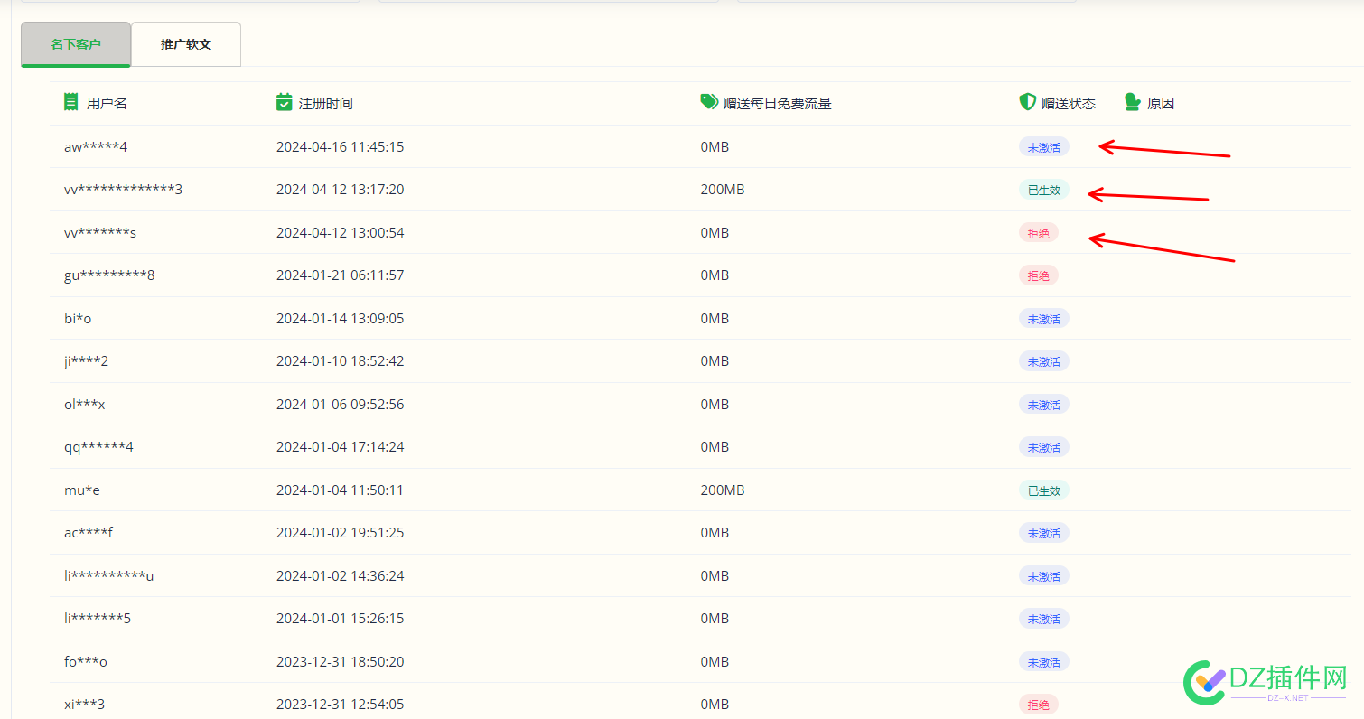Click registration time 2024-01-04 11:50:11

click(x=341, y=490)
